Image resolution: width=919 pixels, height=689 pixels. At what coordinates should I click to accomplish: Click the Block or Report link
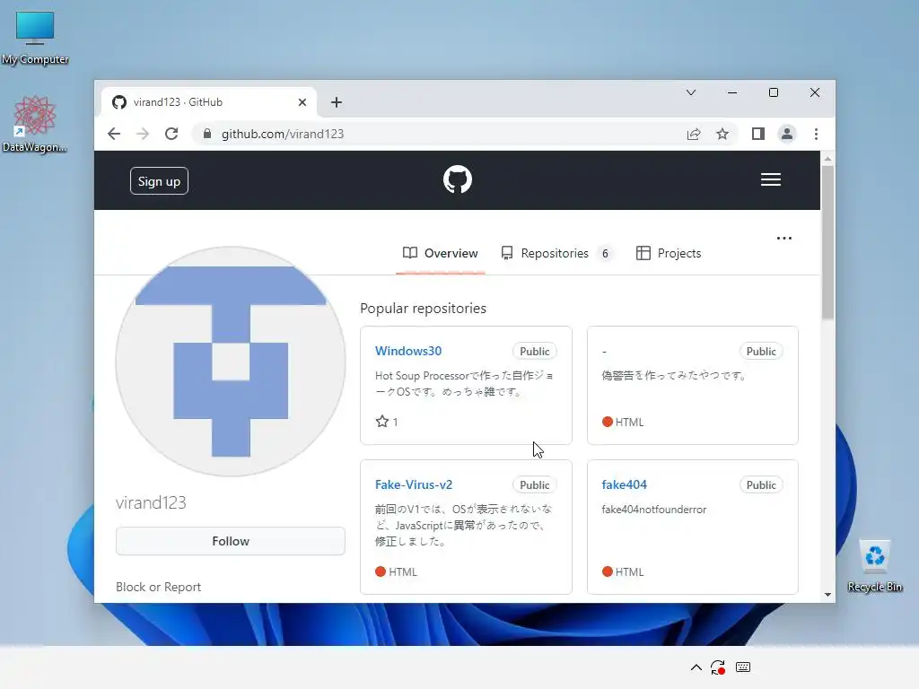pyautogui.click(x=158, y=587)
